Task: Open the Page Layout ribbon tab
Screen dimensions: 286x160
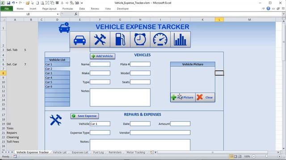Action: (49, 8)
